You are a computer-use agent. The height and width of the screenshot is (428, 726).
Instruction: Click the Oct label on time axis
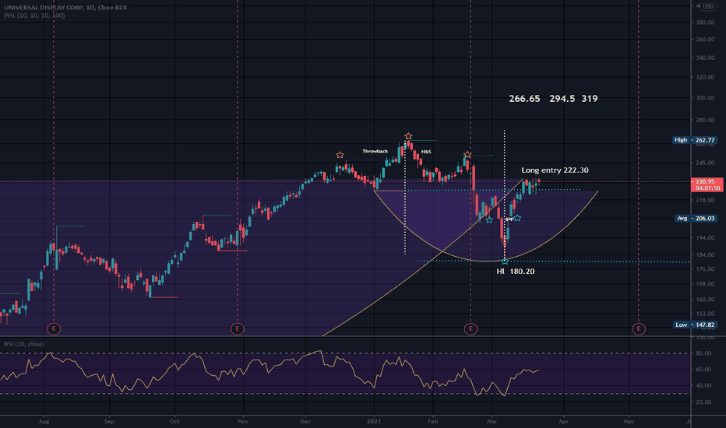174,422
